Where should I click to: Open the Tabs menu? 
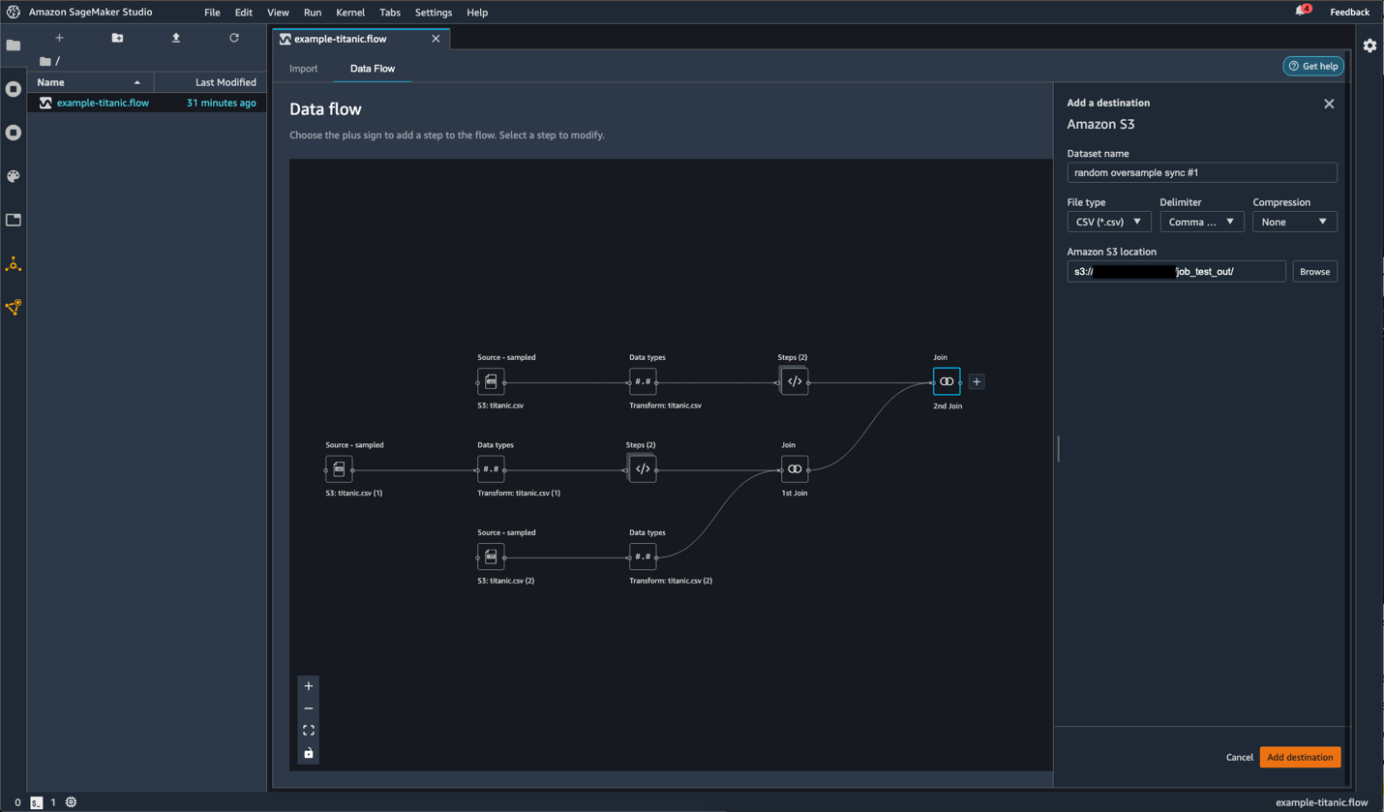(390, 13)
